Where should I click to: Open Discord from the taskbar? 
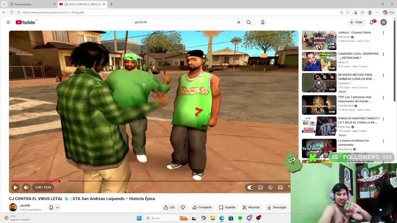tap(249, 218)
